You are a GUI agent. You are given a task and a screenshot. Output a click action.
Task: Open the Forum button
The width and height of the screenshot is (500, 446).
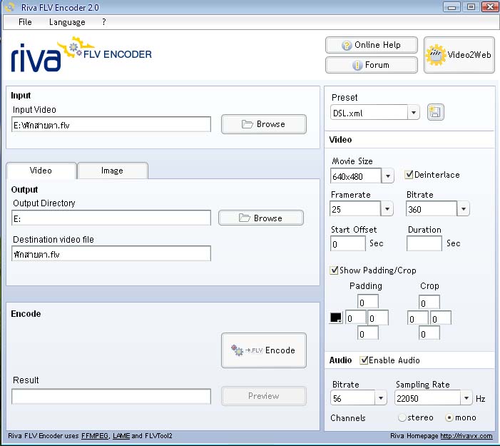click(x=372, y=65)
